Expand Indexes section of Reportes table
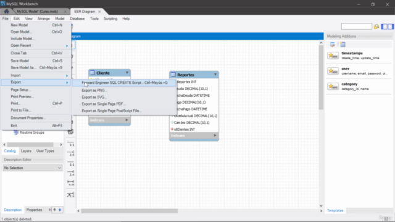The image size is (395, 222). 215,136
